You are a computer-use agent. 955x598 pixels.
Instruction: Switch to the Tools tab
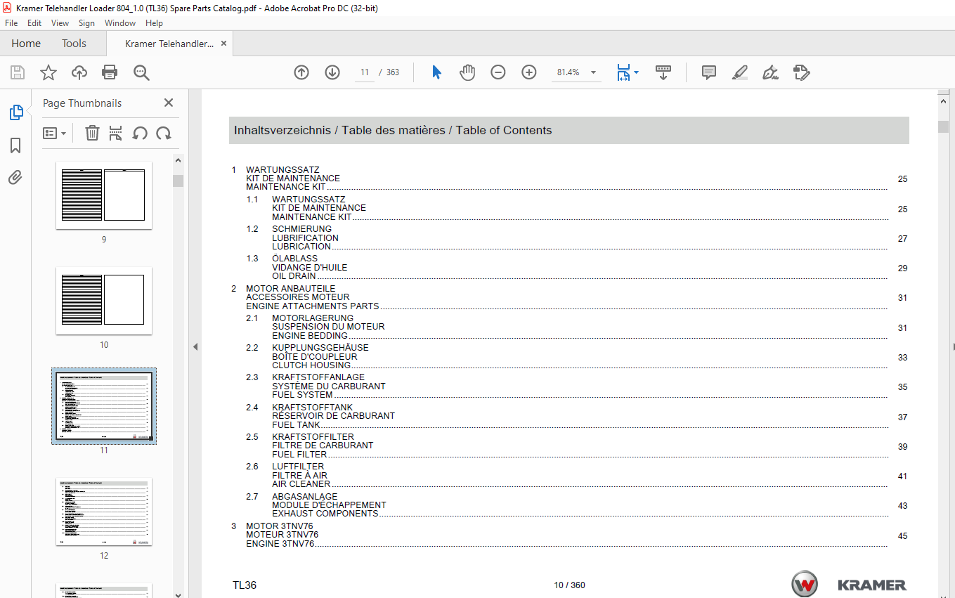(74, 44)
